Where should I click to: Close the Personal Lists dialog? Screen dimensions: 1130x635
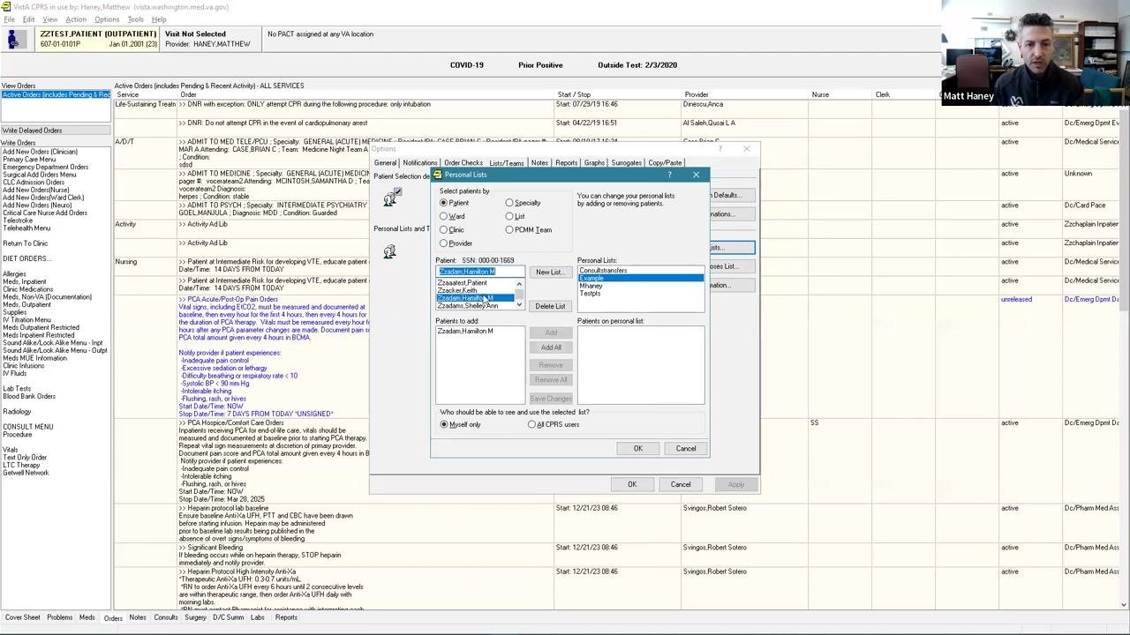coord(696,175)
